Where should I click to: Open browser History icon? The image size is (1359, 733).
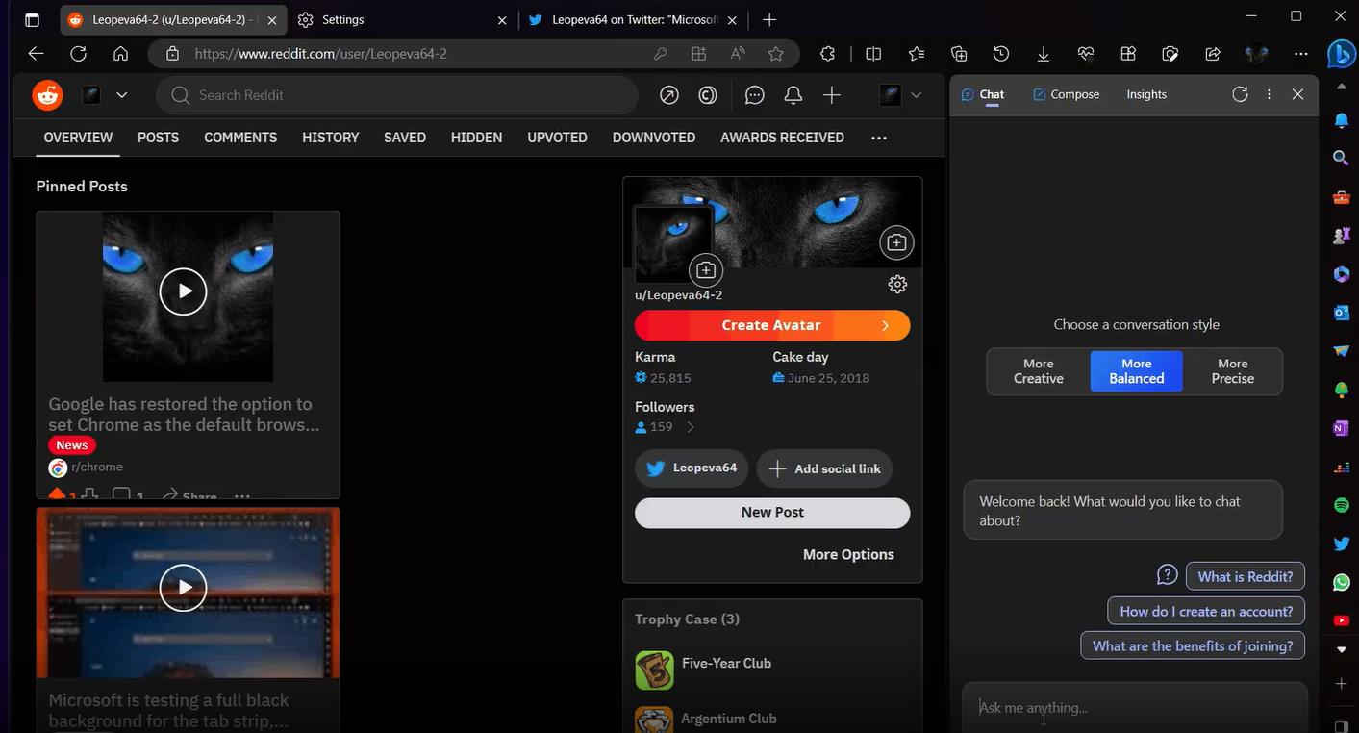[x=1001, y=54]
